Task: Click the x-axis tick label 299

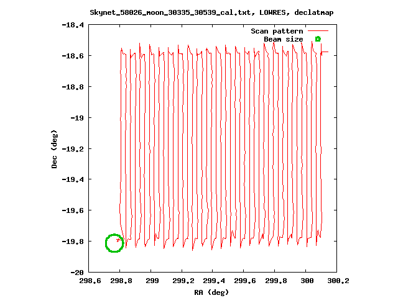Action: (152, 281)
